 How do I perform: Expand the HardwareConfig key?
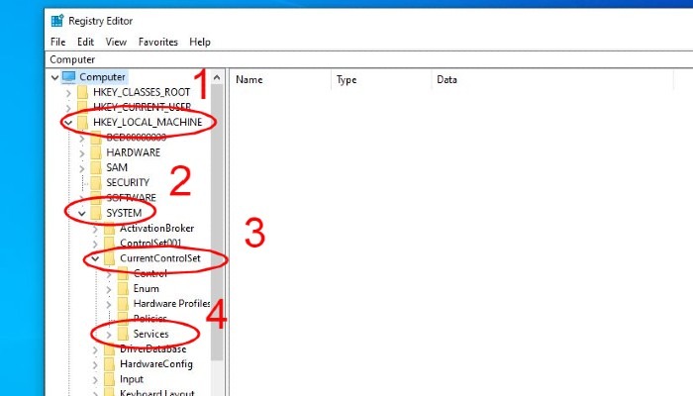(95, 365)
